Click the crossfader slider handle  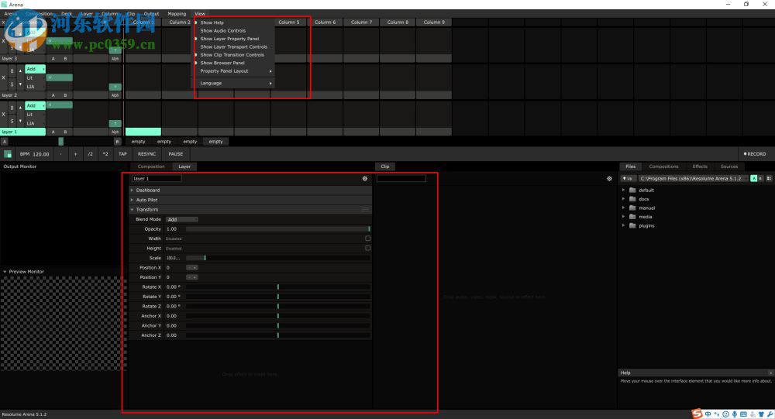click(60, 141)
